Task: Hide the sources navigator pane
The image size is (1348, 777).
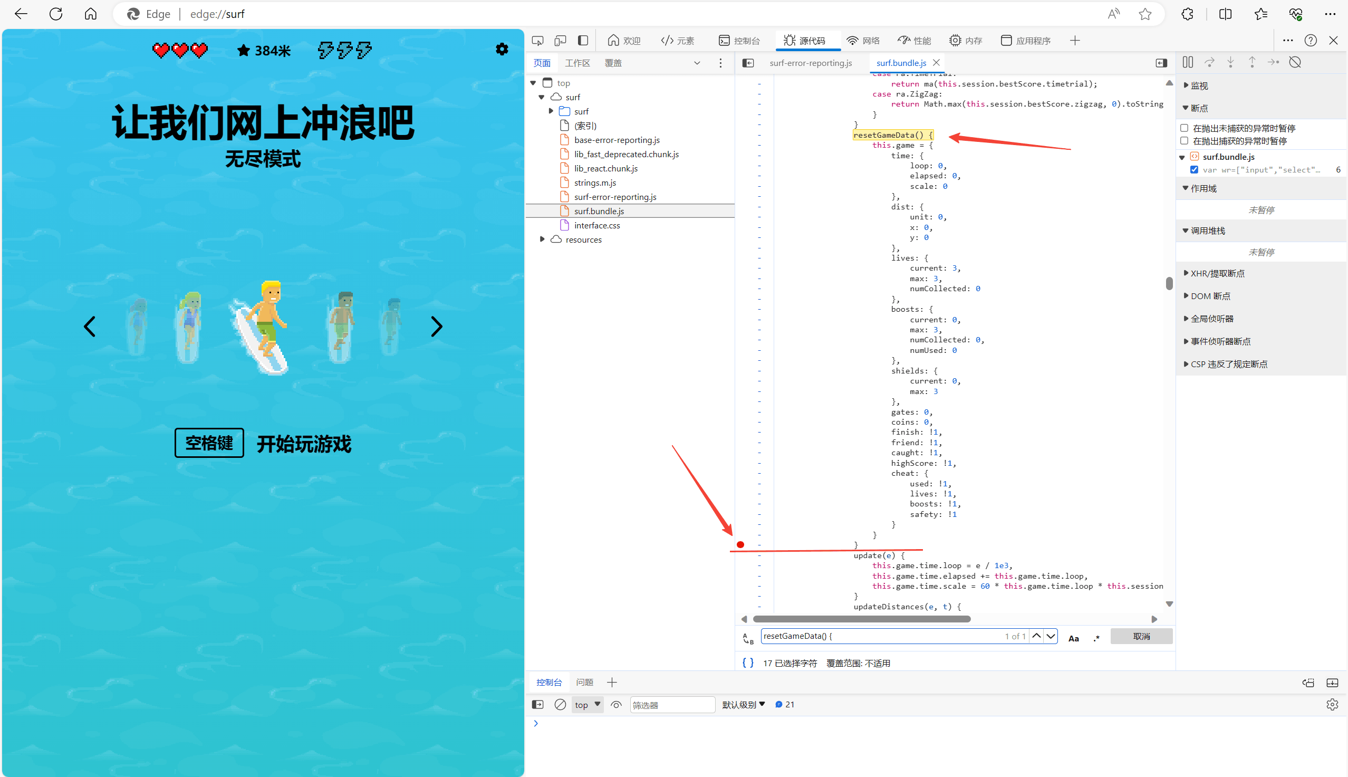Action: 748,63
